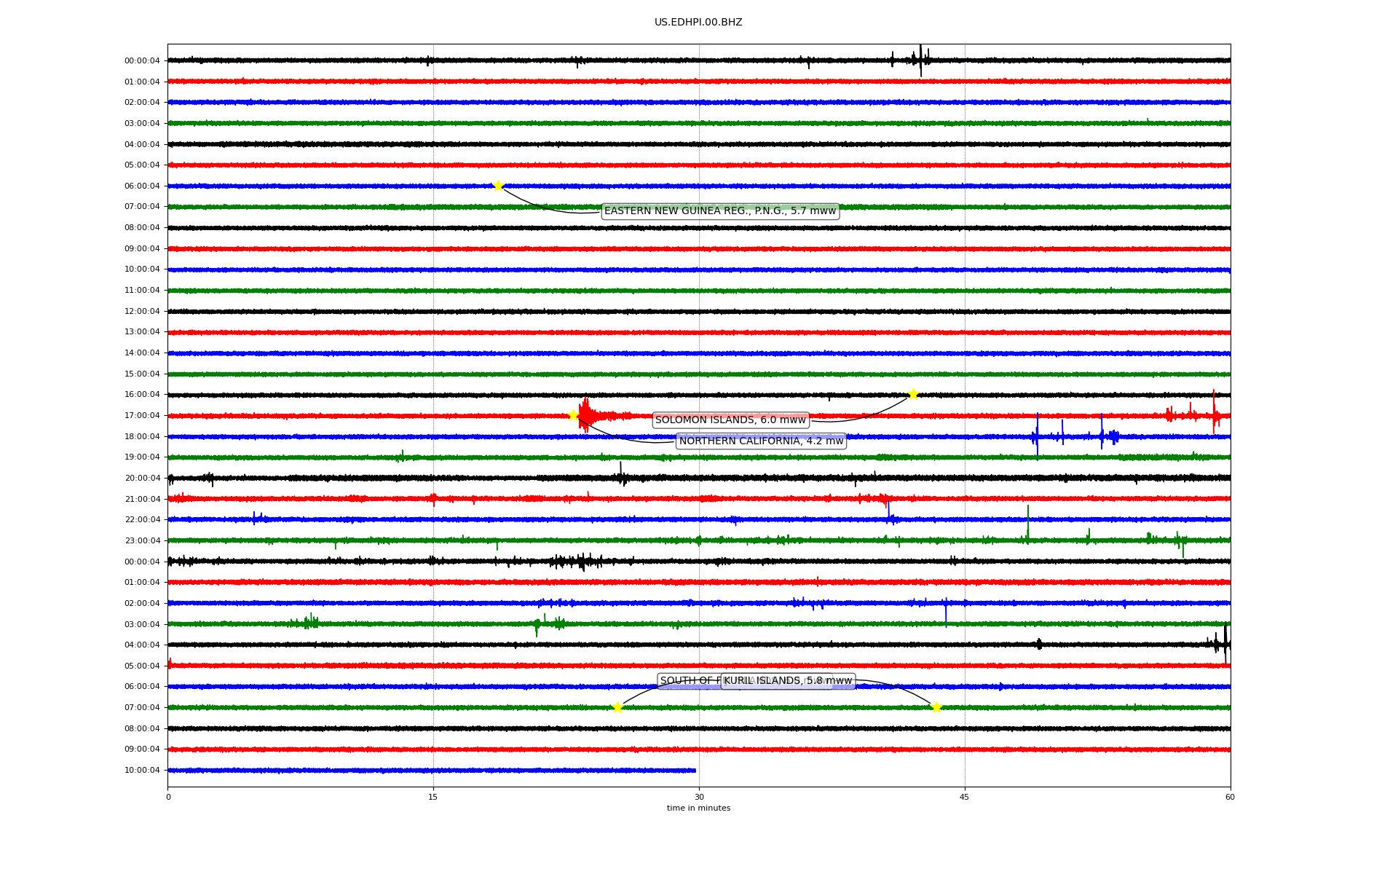Viewport: 1398px width, 874px height.
Task: Click the 23:00:04 row time label
Action: coord(142,541)
